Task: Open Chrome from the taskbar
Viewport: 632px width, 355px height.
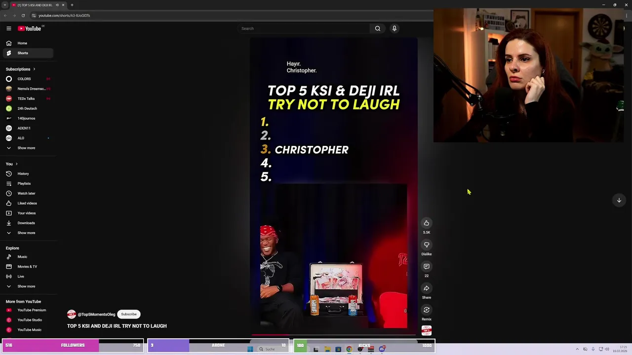Action: [349, 349]
